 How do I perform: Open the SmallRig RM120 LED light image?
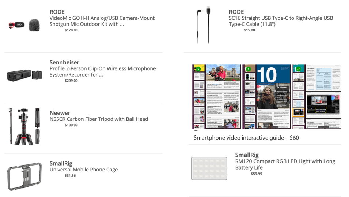coord(209,168)
